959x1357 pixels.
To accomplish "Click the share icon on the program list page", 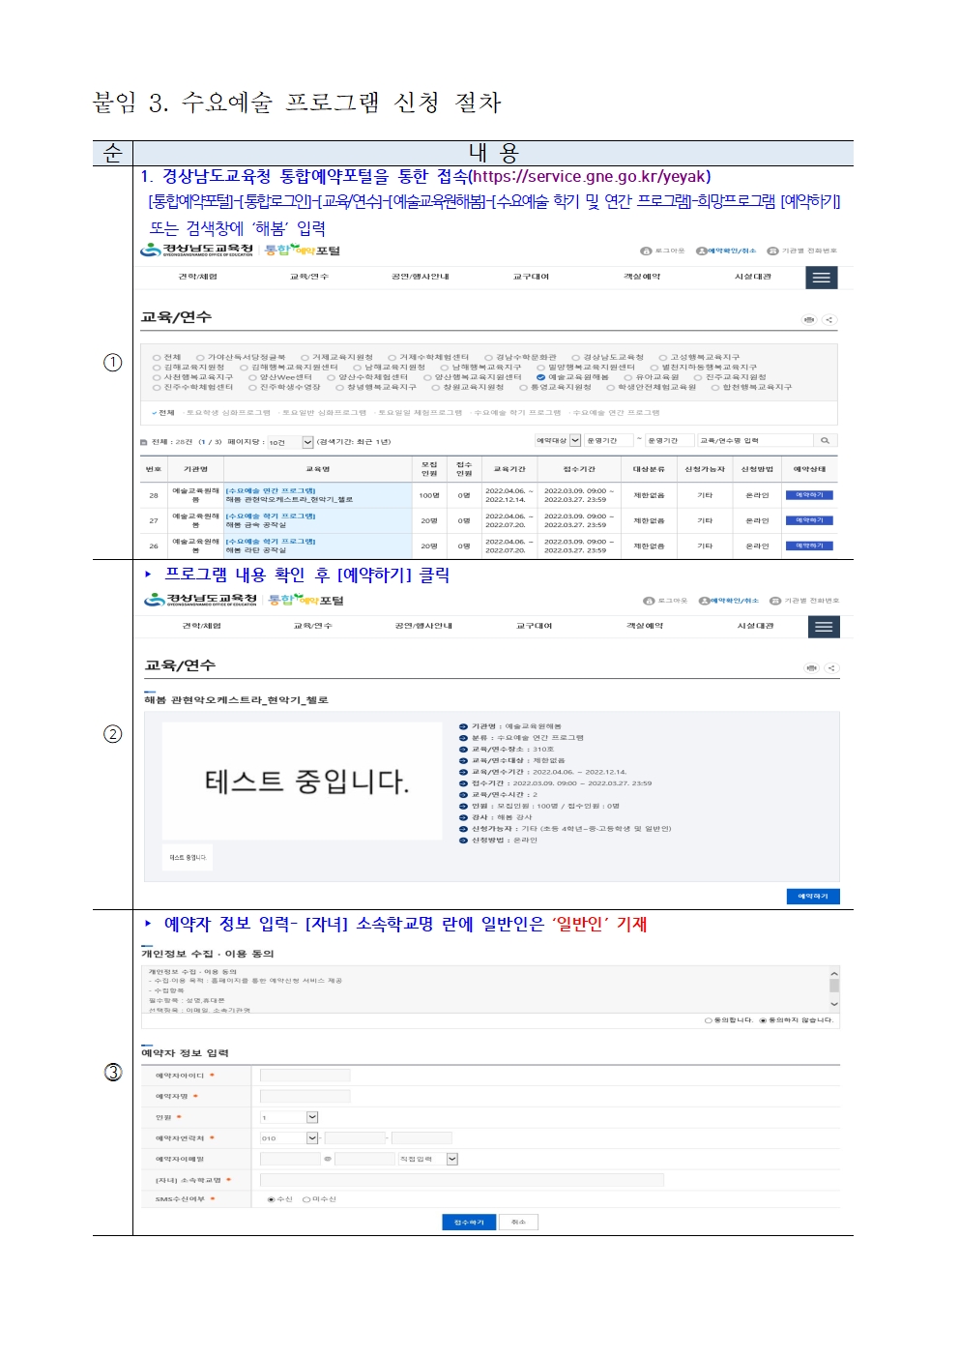I will (828, 319).
